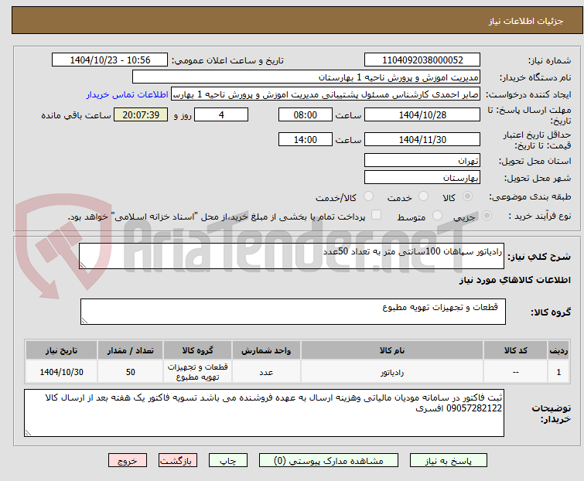584x481 pixels.
Task: Click the نام کالا column header
Action: pos(392,350)
